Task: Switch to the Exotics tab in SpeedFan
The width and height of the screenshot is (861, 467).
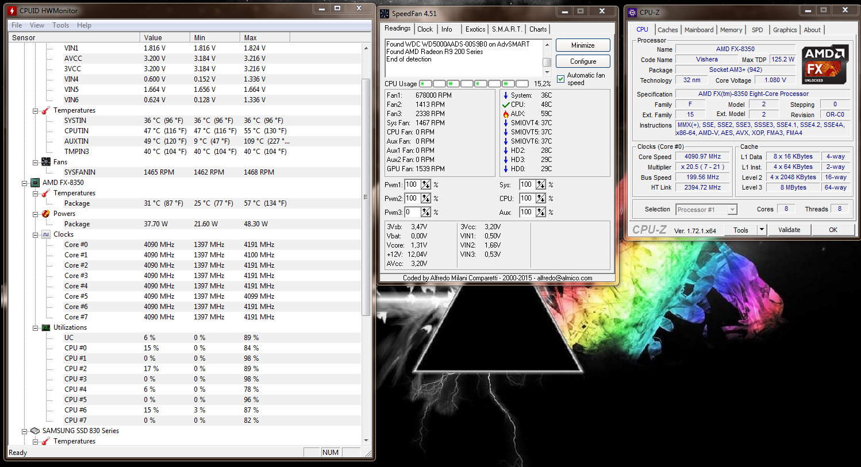Action: pos(475,29)
